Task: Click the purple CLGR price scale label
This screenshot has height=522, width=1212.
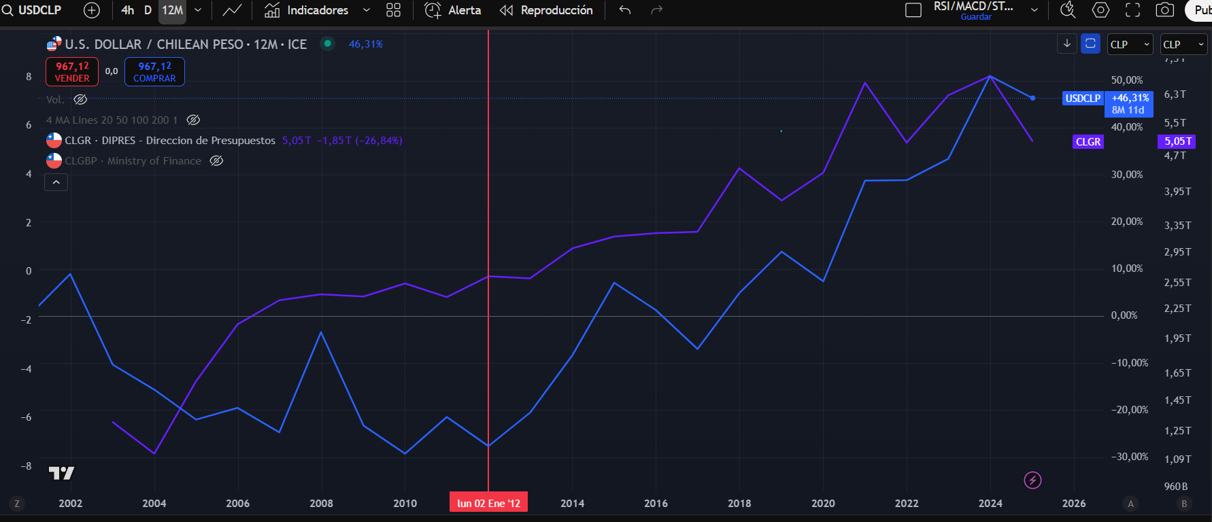Action: (1088, 142)
